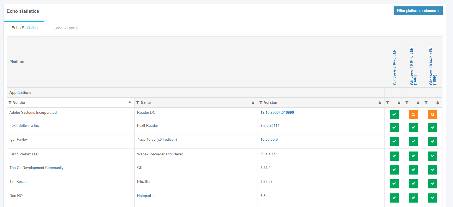This screenshot has height=207, width=453.
Task: Select the 7-Zip 16.00 (x64 edition) name cell
Action: [196, 142]
